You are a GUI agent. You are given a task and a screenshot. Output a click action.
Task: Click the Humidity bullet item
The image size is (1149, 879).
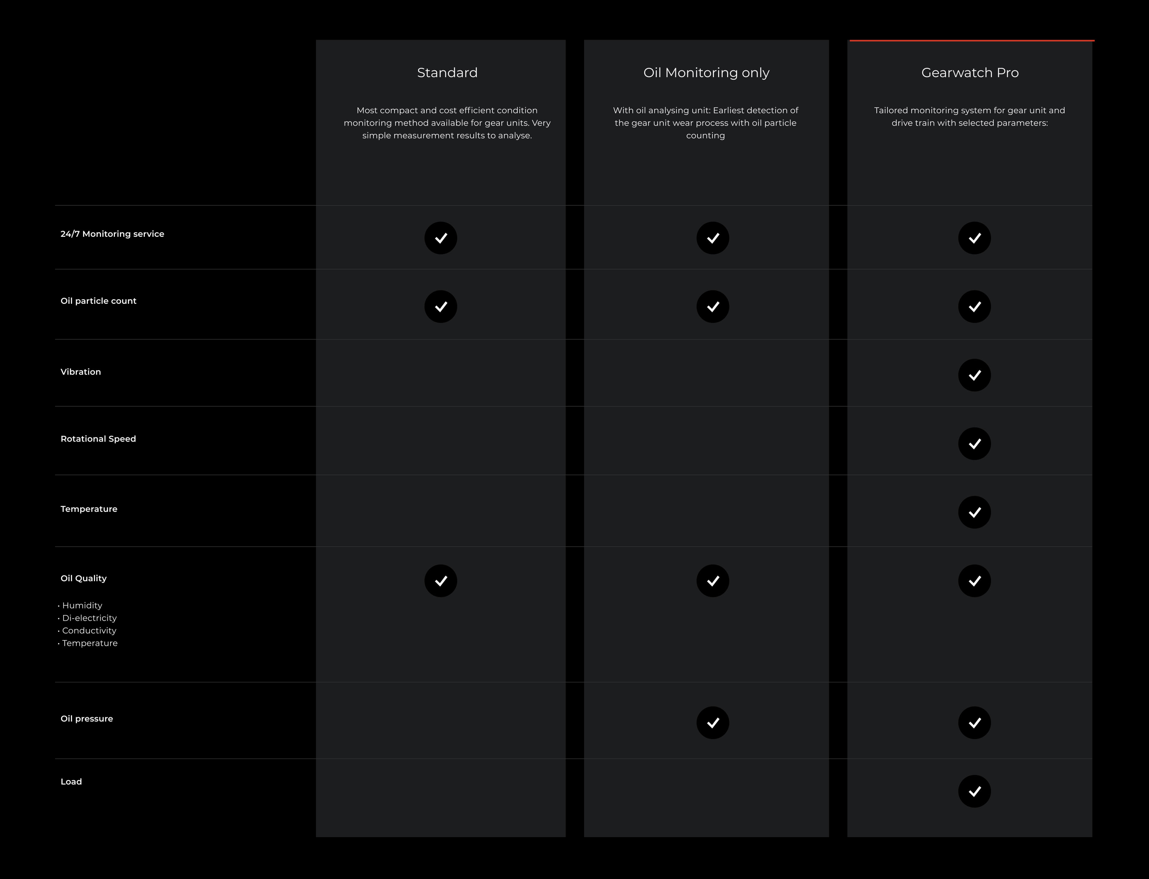click(x=81, y=605)
